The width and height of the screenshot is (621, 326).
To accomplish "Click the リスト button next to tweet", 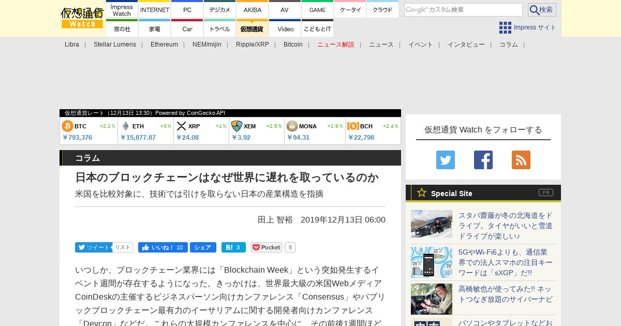I will tap(123, 247).
